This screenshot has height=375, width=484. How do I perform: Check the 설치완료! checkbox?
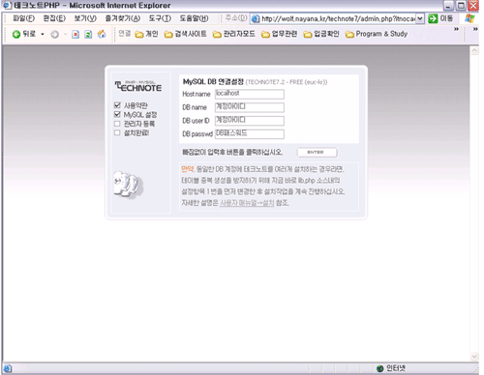tap(117, 132)
